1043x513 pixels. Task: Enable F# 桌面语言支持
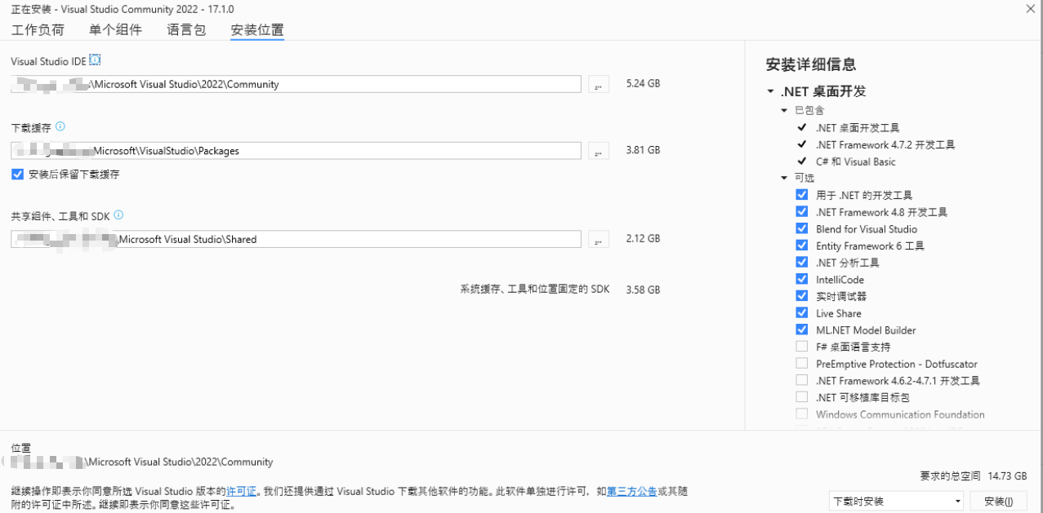tap(801, 347)
